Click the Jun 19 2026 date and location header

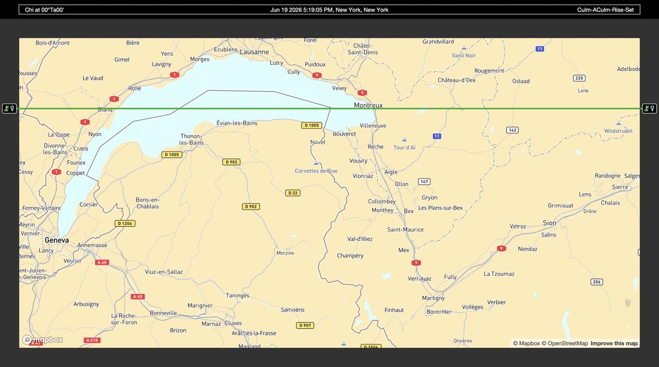(329, 10)
